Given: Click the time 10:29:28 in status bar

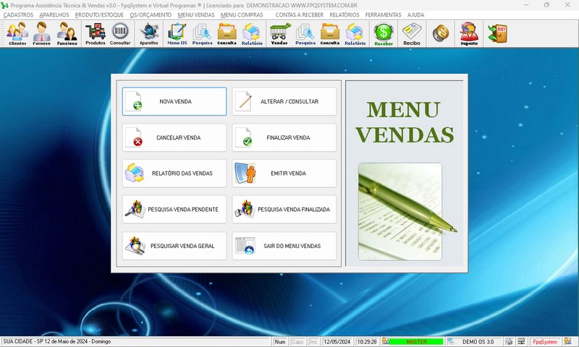Looking at the screenshot, I should 367,341.
